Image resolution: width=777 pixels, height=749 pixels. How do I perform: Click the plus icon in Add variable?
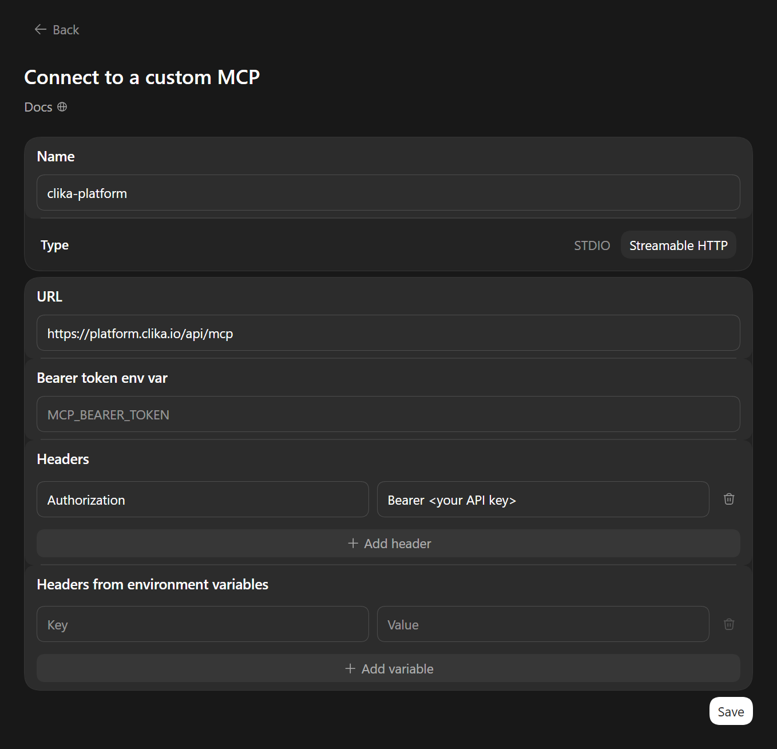(350, 668)
